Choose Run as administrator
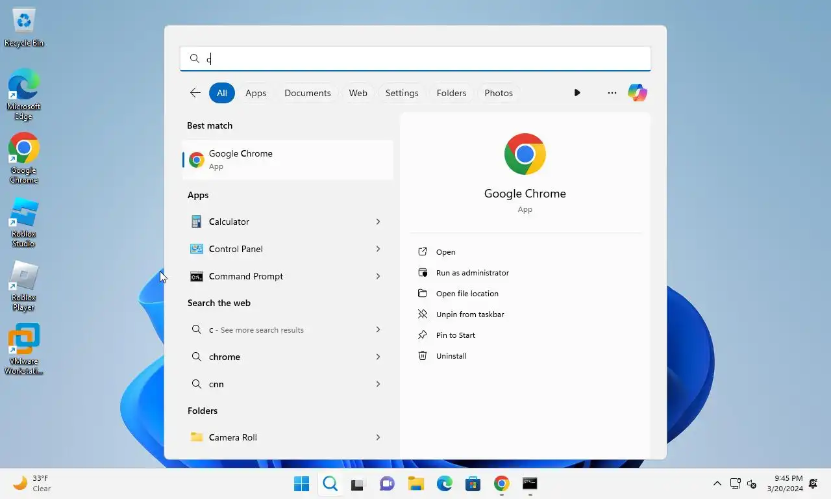This screenshot has width=831, height=499. [x=463, y=273]
